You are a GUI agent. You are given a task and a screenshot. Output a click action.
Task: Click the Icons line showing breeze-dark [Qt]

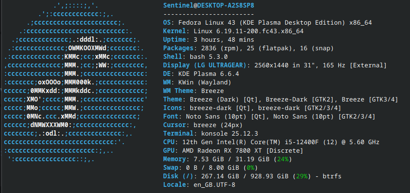click(x=252, y=108)
